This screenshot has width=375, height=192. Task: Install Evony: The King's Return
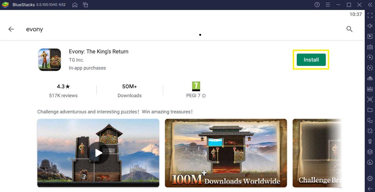(311, 60)
